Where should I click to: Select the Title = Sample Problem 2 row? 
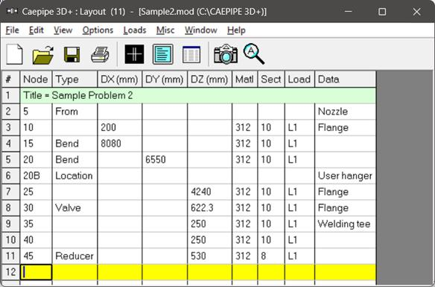click(198, 96)
